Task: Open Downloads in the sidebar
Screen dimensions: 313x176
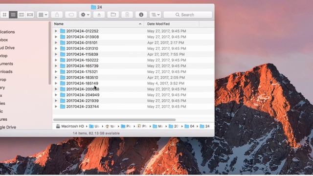Action: point(6,71)
